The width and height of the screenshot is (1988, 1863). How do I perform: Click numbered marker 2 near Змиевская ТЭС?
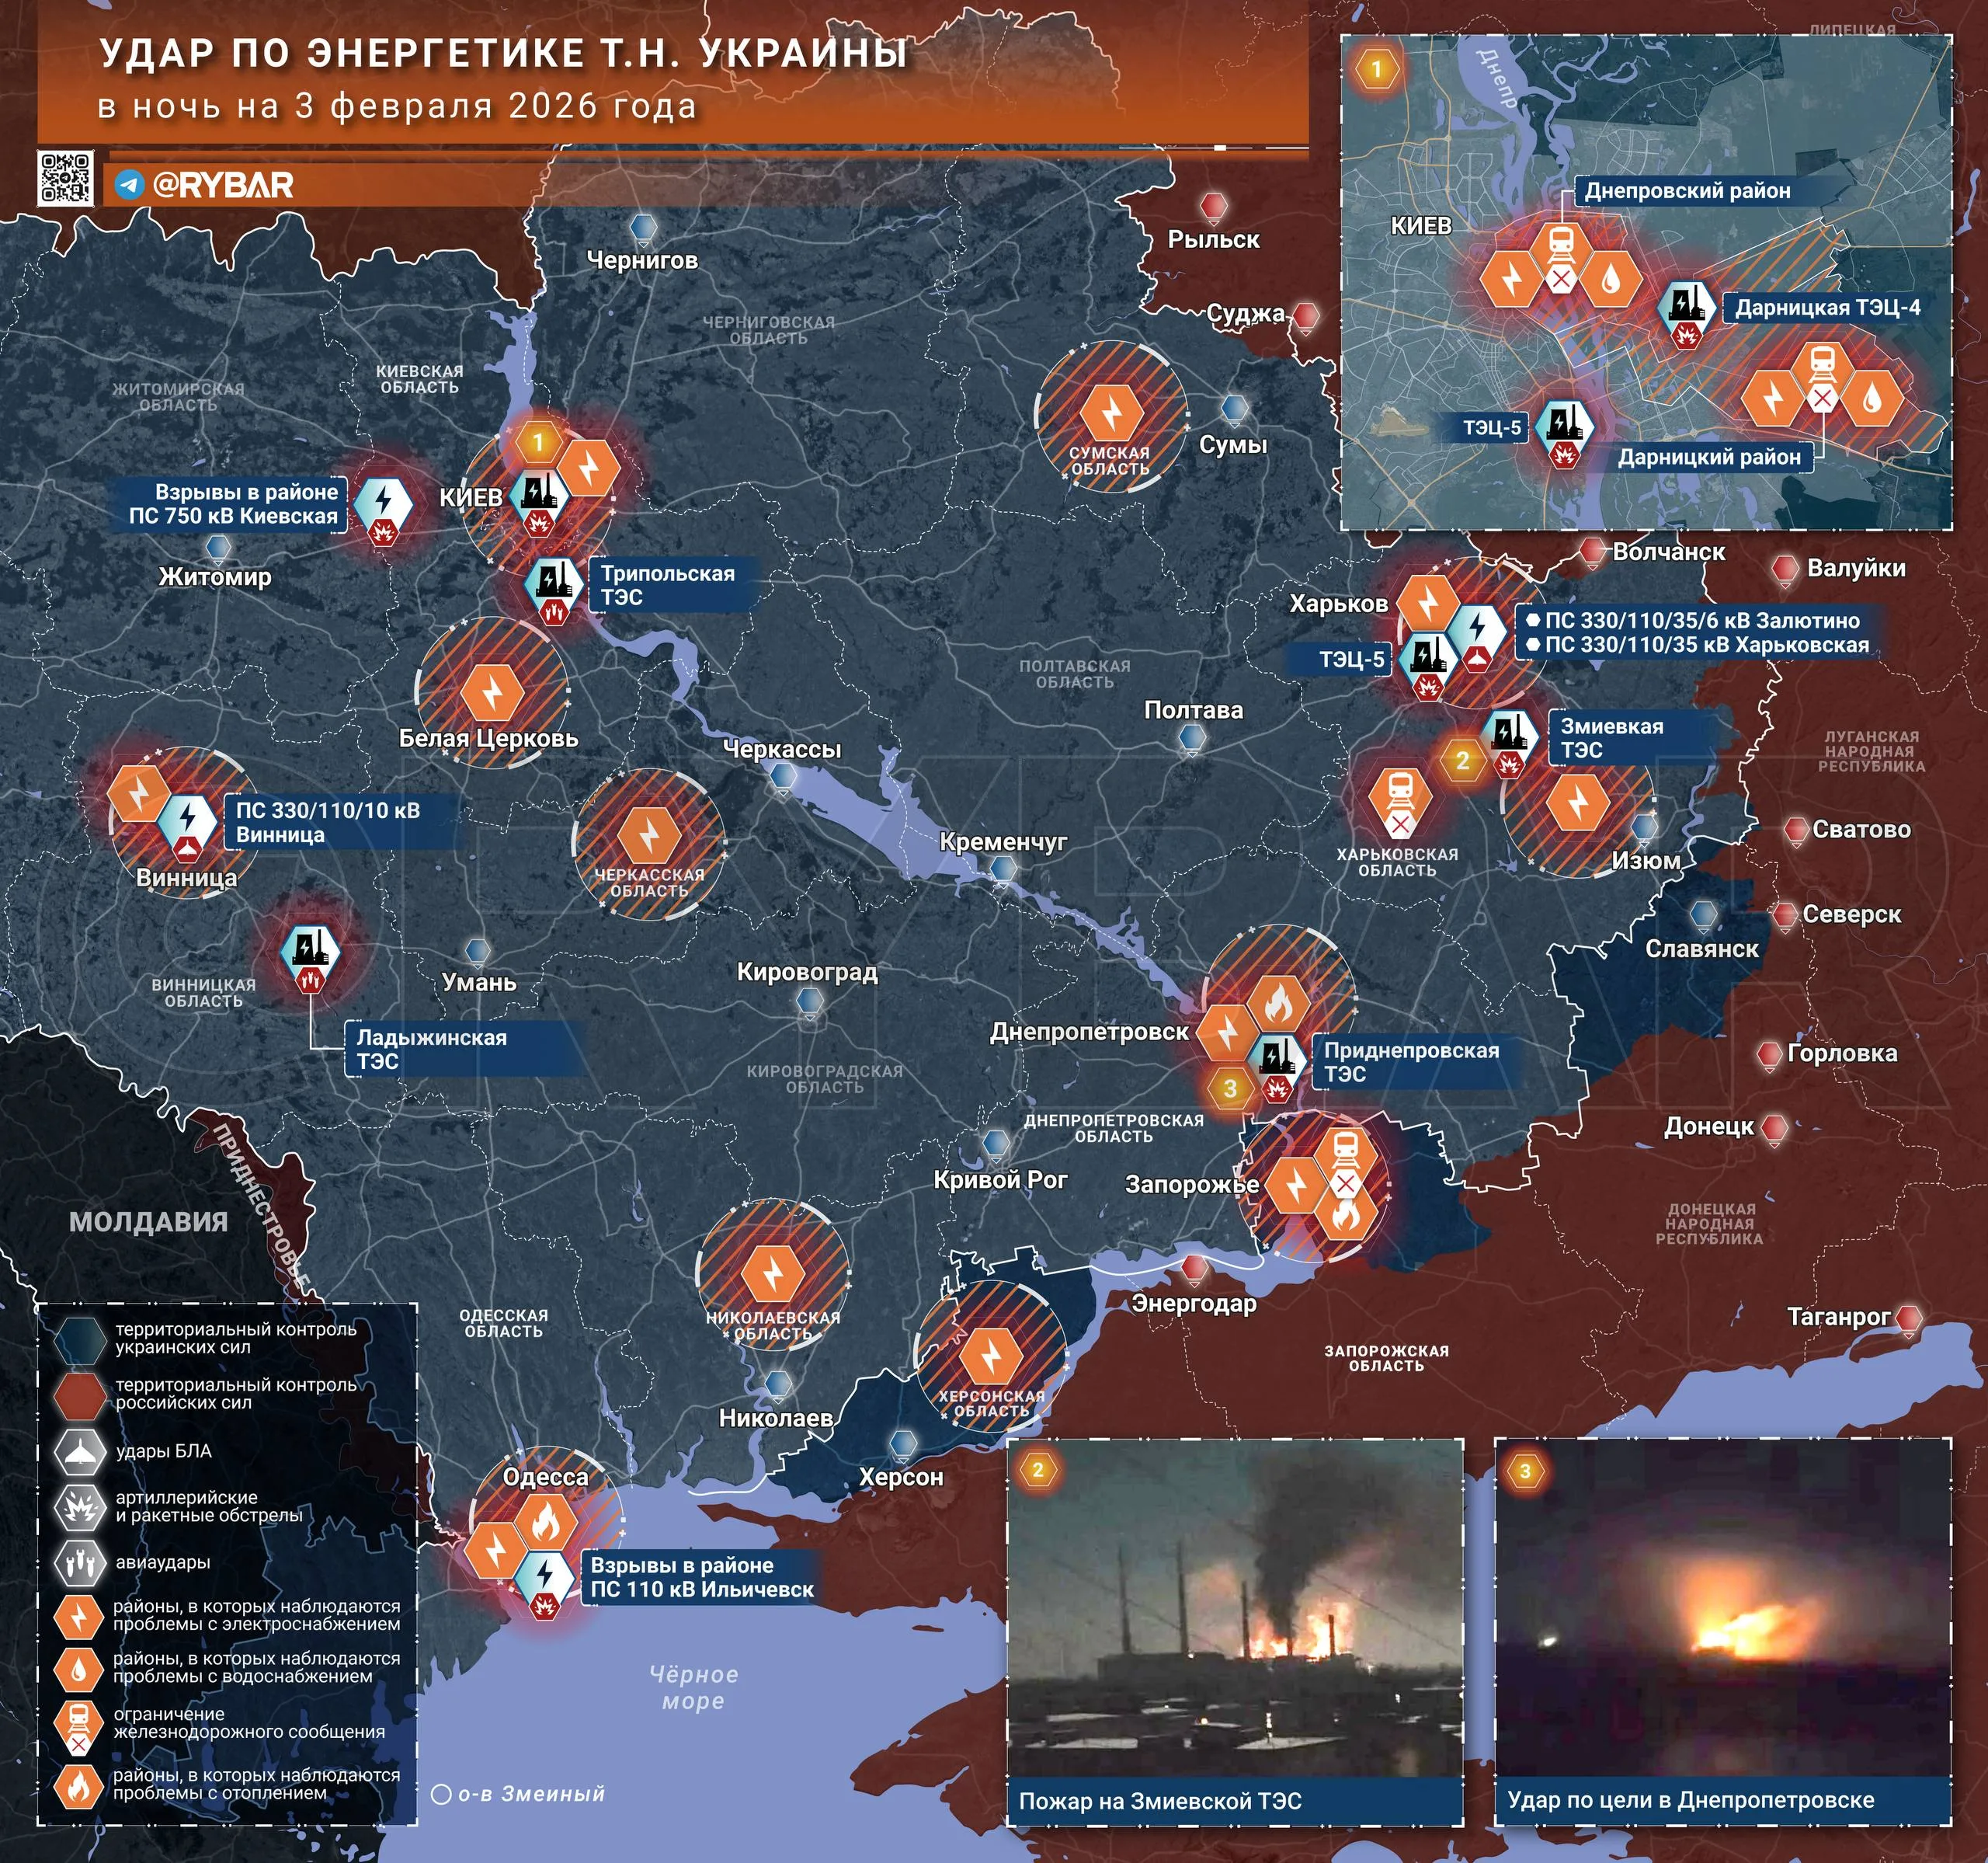(1462, 761)
